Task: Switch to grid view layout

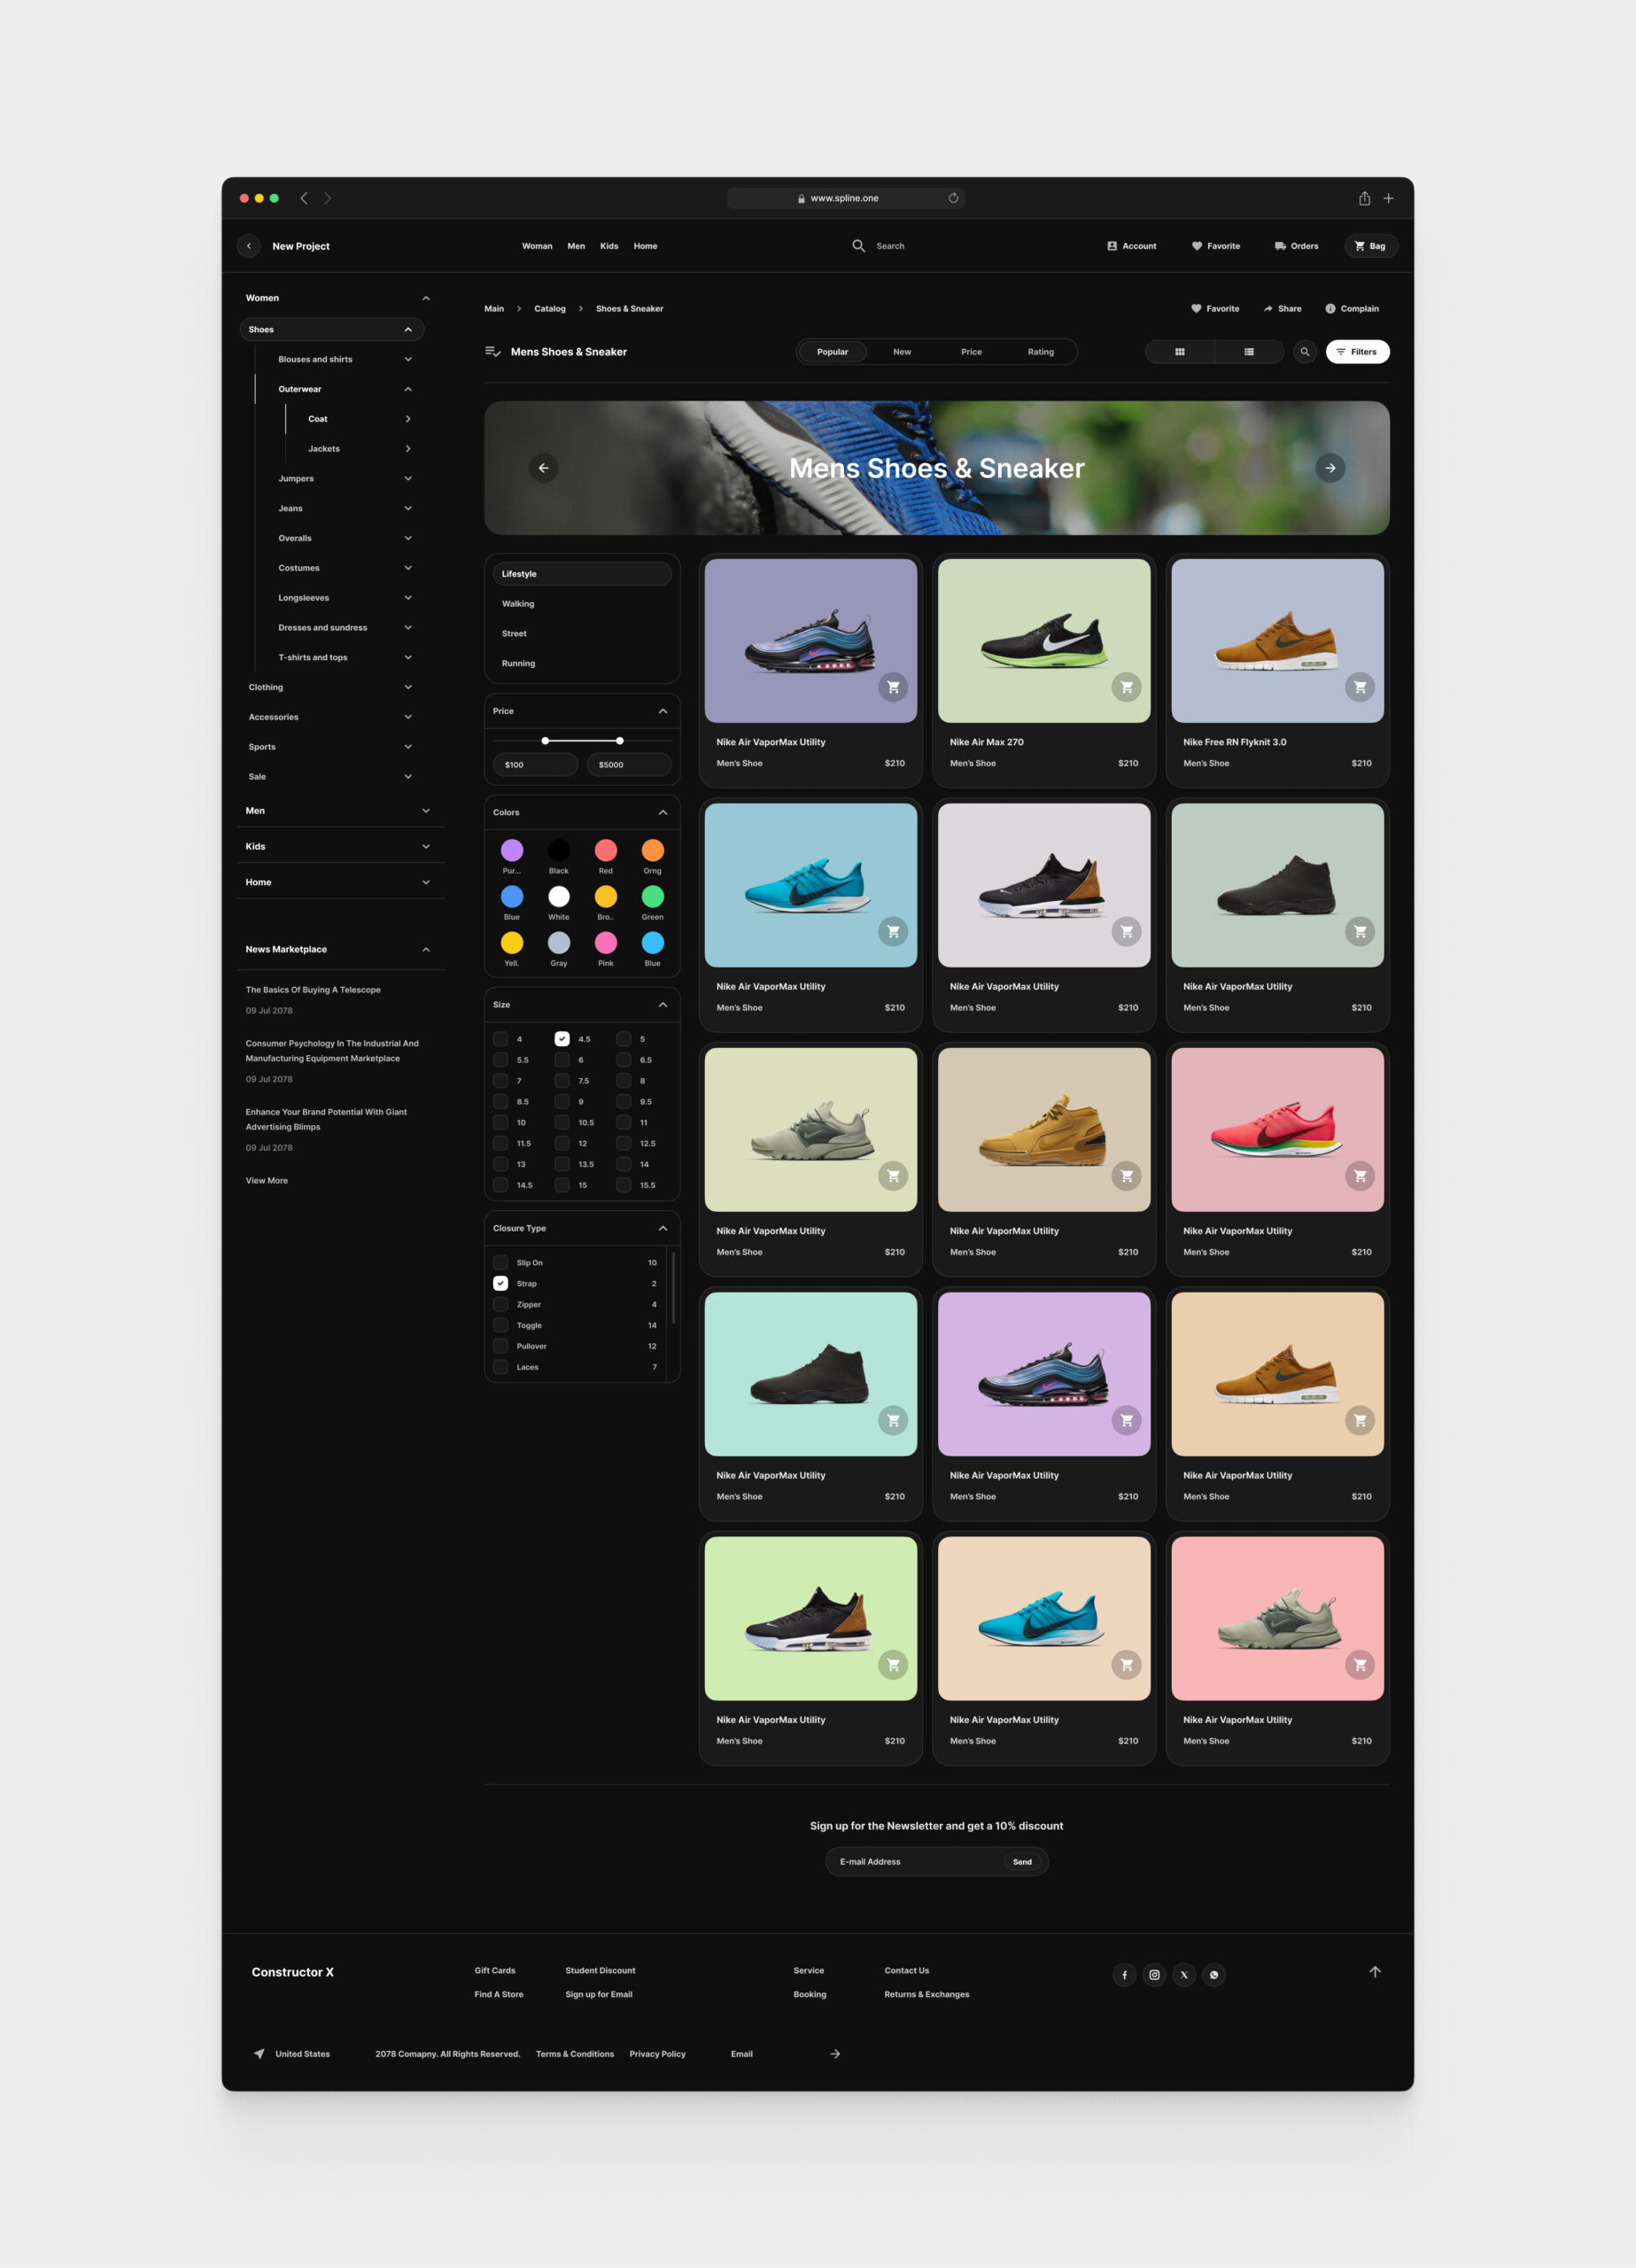Action: (1179, 352)
